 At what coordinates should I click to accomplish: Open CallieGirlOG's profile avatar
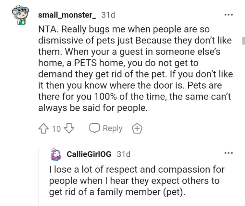point(56,154)
